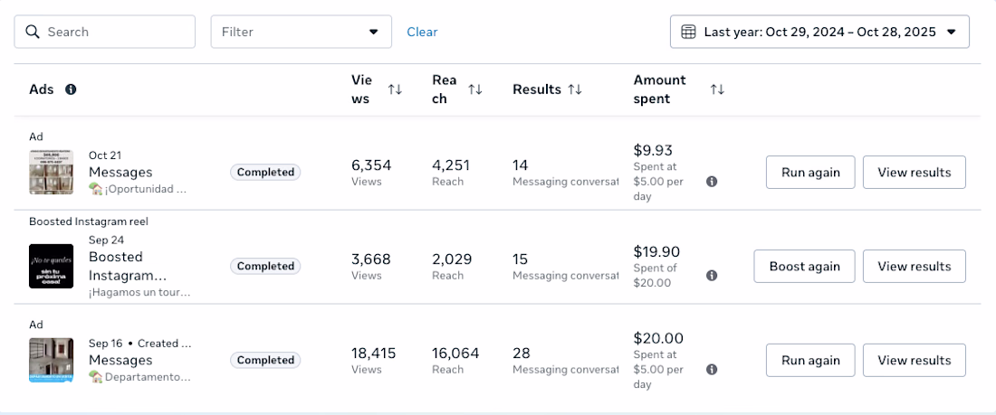This screenshot has height=415, width=996.
Task: Sort by Results column arrows
Action: point(575,90)
